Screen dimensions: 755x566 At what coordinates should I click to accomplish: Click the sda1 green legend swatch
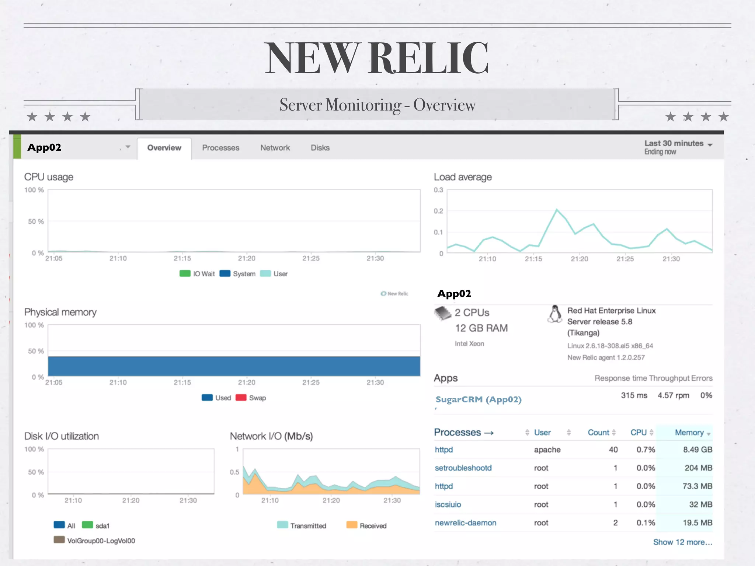pos(87,525)
